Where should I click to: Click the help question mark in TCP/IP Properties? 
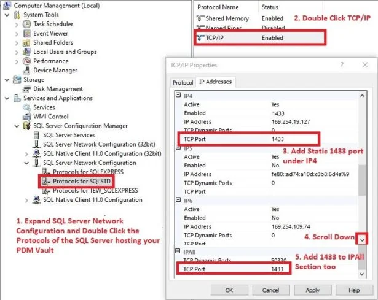pos(342,64)
